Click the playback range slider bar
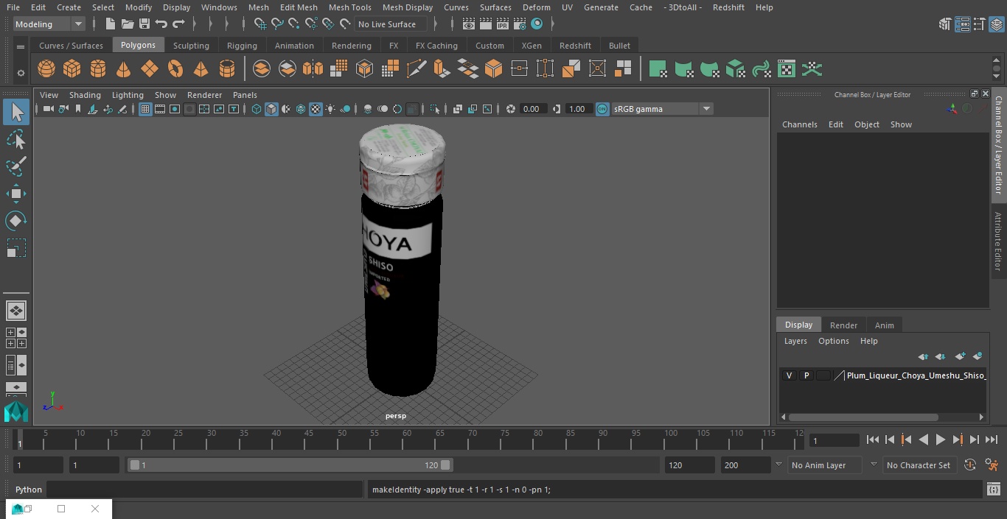The image size is (1007, 519). (x=290, y=465)
